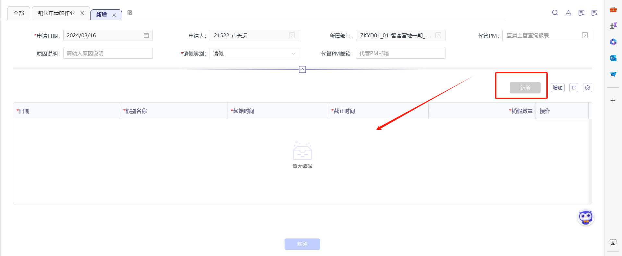The width and height of the screenshot is (622, 256).
Task: Click the triangle-shaped icon next to search
Action: tap(568, 13)
